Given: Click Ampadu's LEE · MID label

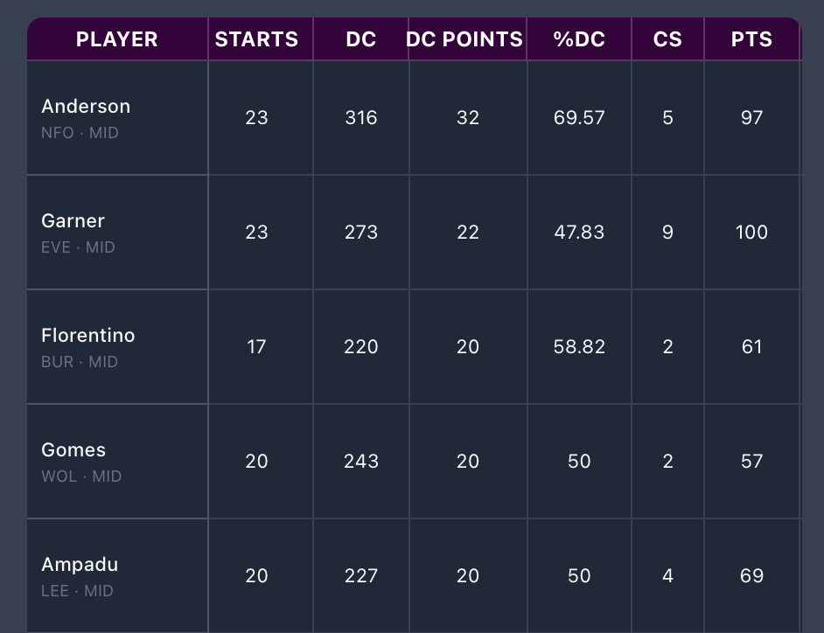Looking at the screenshot, I should pyautogui.click(x=77, y=591).
